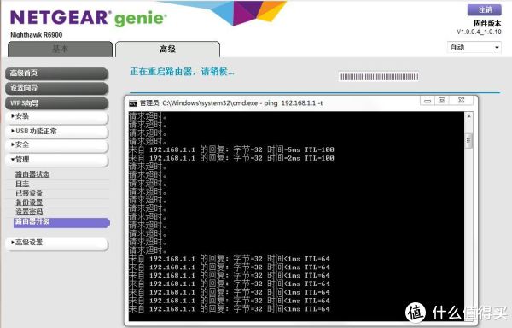
Task: Select the 高级 tab
Action: tap(167, 50)
